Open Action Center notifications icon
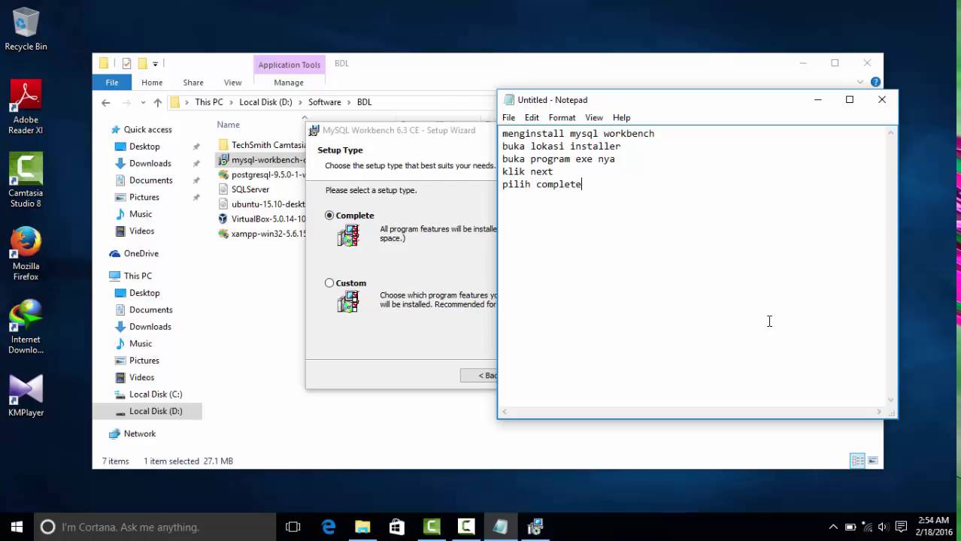This screenshot has width=961, height=541. (902, 527)
